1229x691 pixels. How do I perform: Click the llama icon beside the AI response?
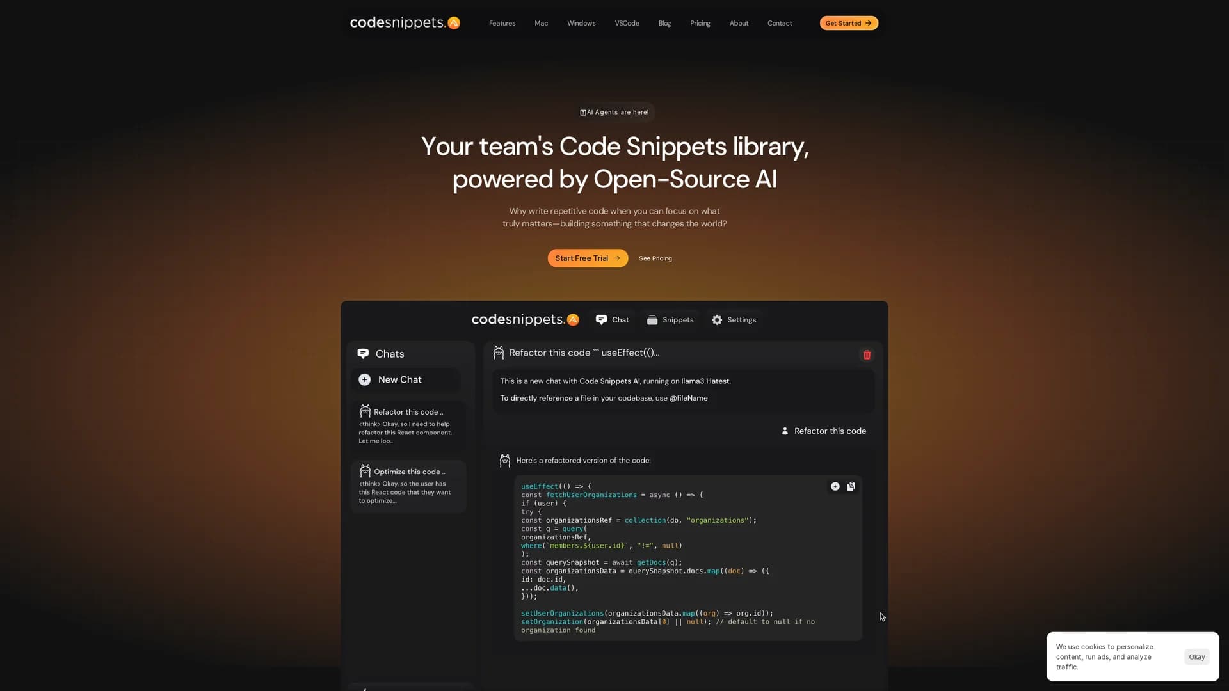(504, 461)
